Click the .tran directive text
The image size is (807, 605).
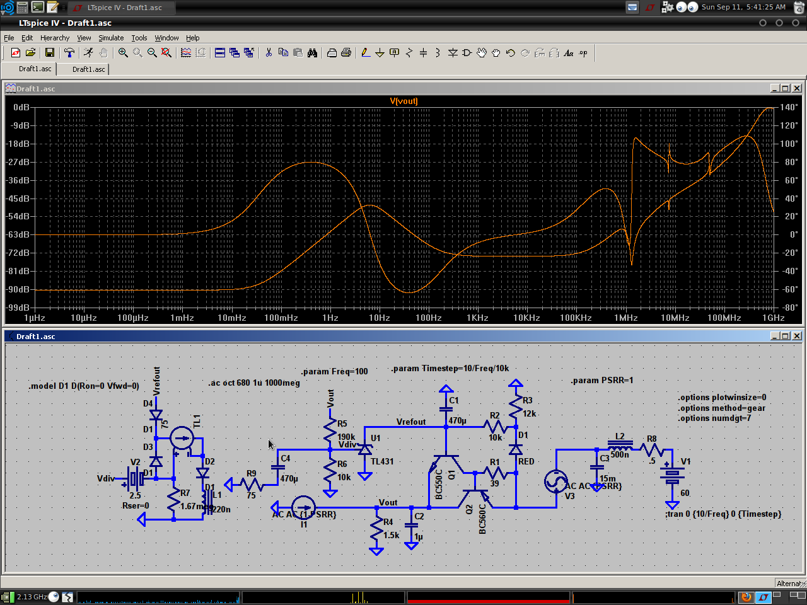tap(723, 514)
